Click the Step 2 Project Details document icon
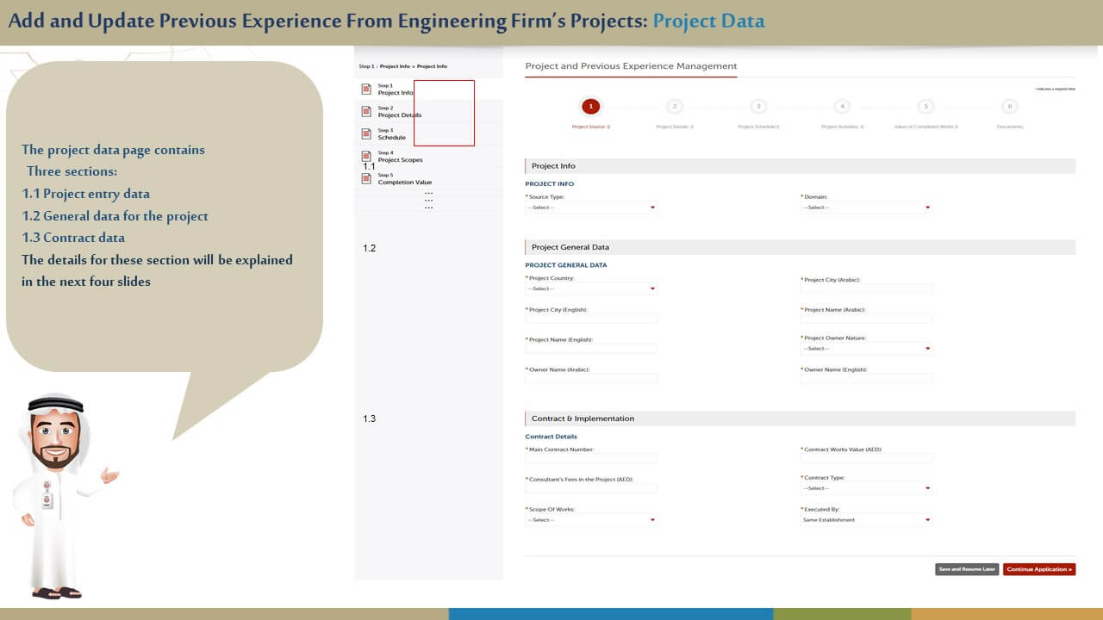Viewport: 1103px width, 620px height. 366,112
